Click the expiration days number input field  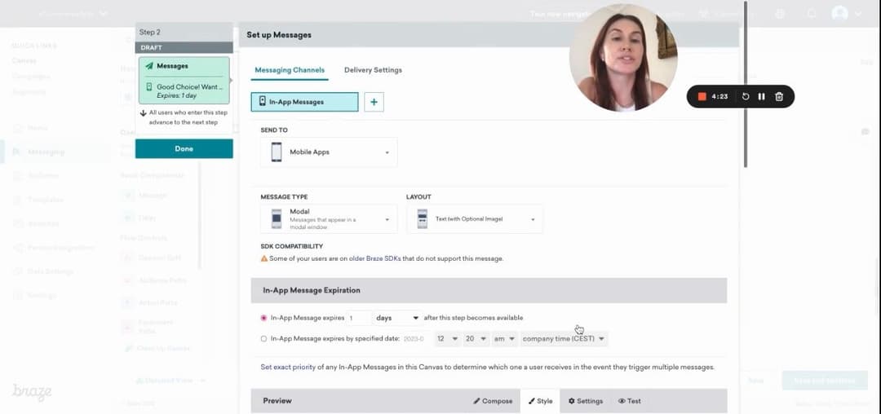tap(359, 318)
